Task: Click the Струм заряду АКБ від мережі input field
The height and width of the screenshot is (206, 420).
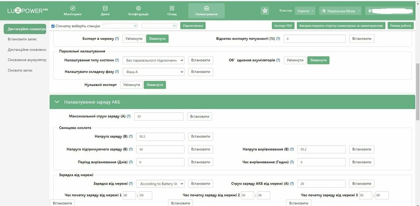Action: point(321,184)
